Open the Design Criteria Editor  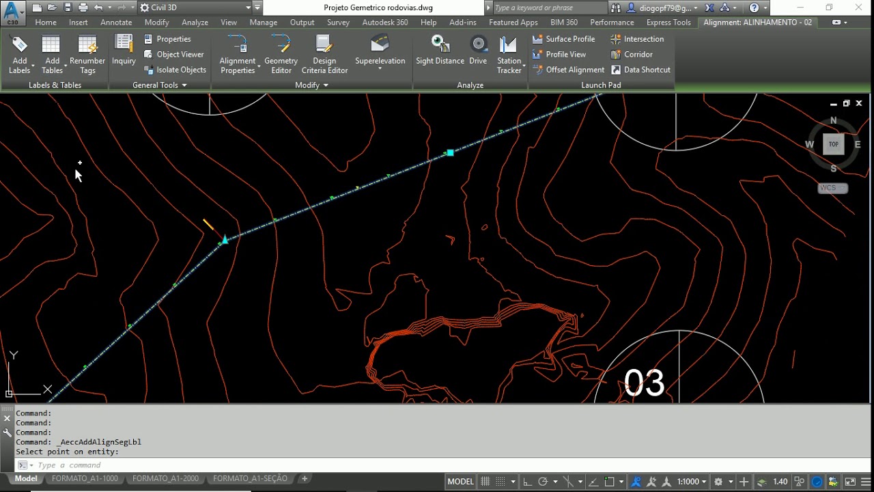[324, 55]
